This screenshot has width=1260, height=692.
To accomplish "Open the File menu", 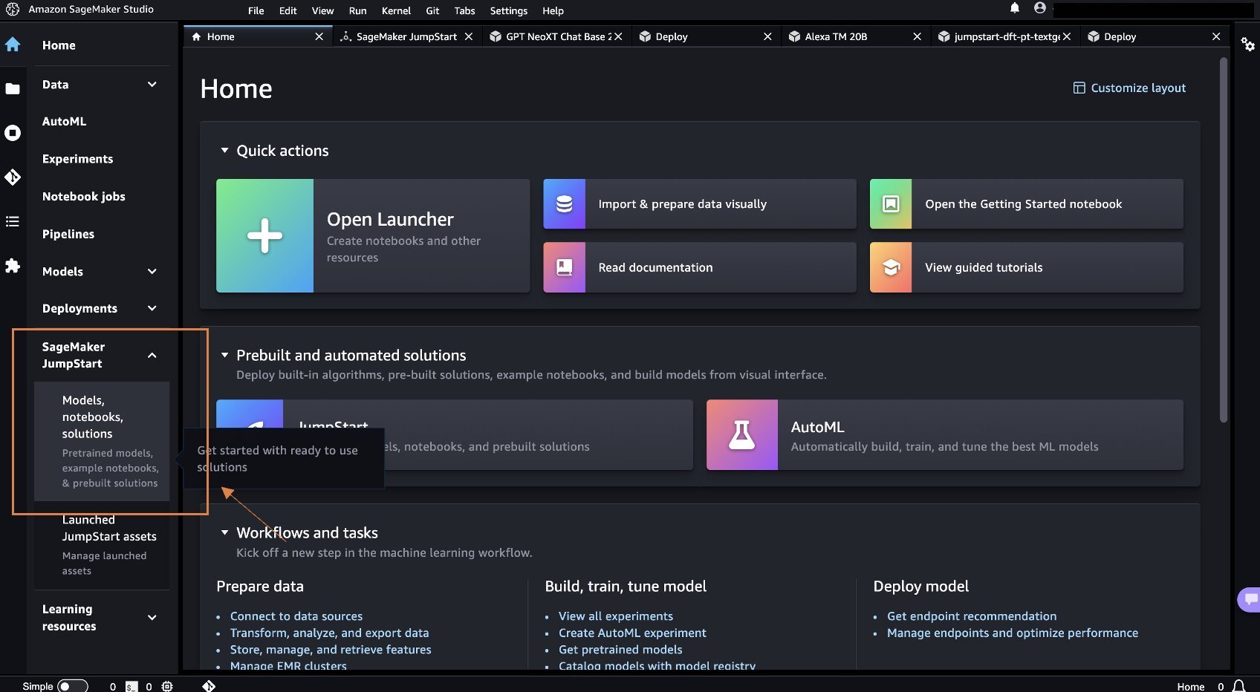I will coord(256,10).
